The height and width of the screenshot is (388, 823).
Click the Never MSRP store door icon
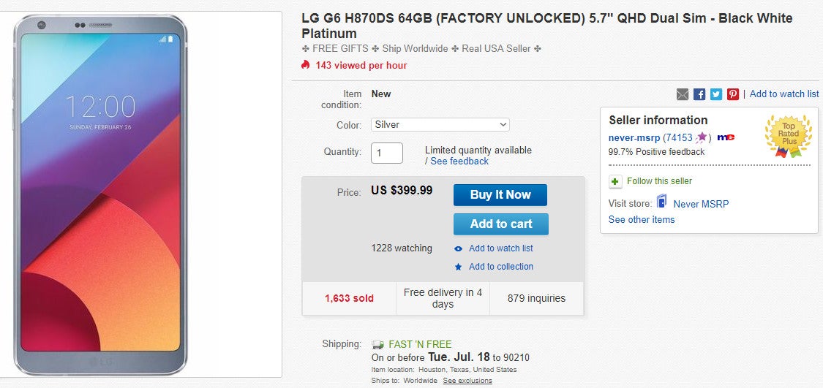click(x=662, y=202)
